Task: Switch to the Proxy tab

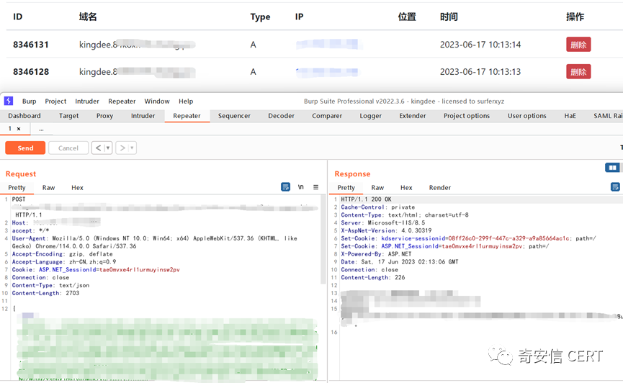Action: [x=104, y=116]
